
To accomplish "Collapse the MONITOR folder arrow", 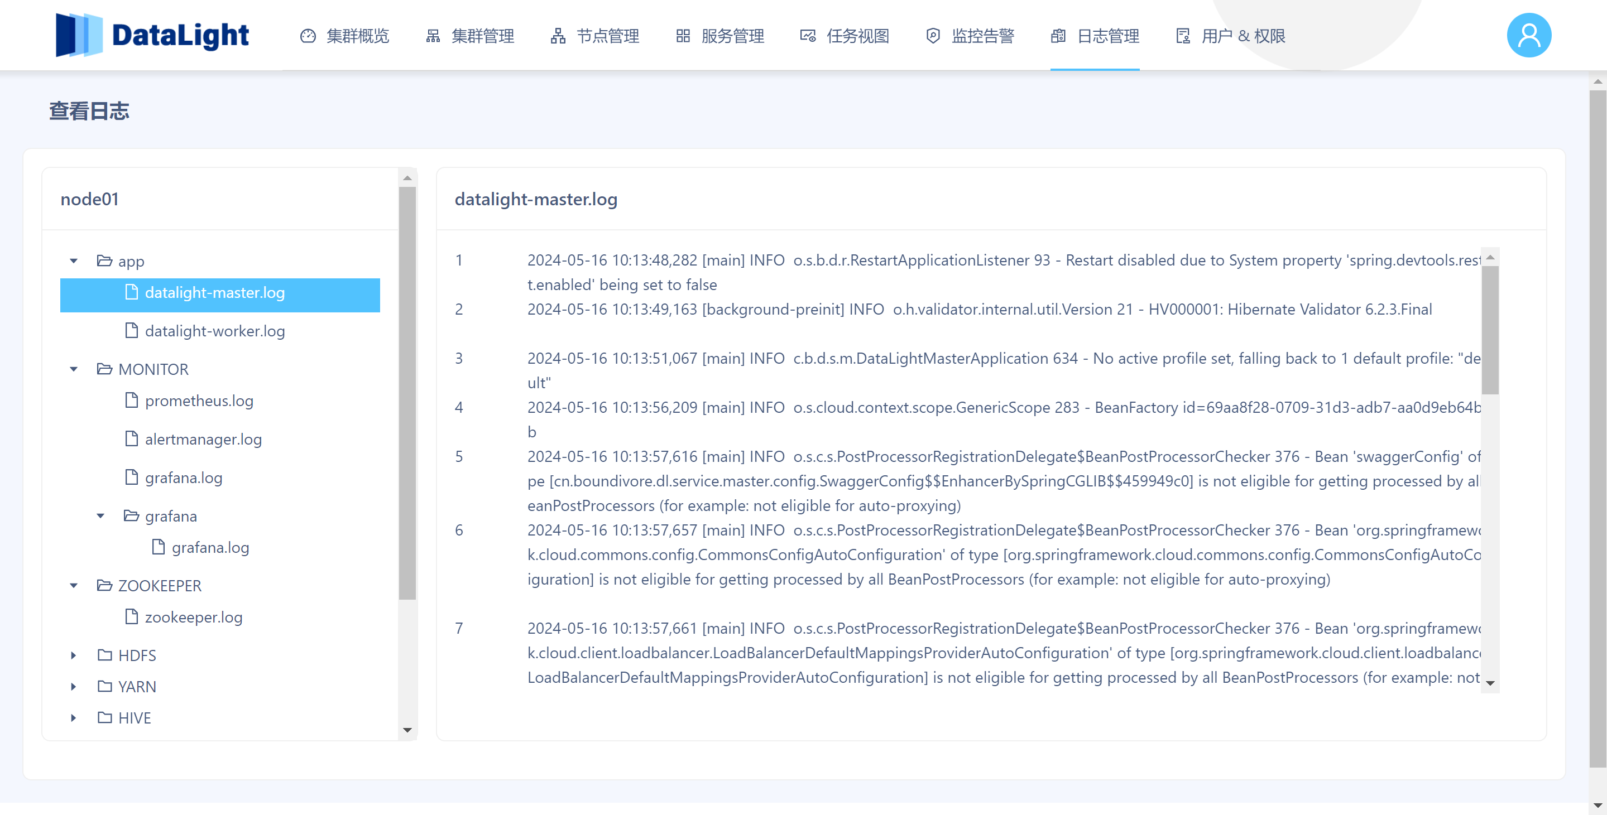I will [x=74, y=369].
